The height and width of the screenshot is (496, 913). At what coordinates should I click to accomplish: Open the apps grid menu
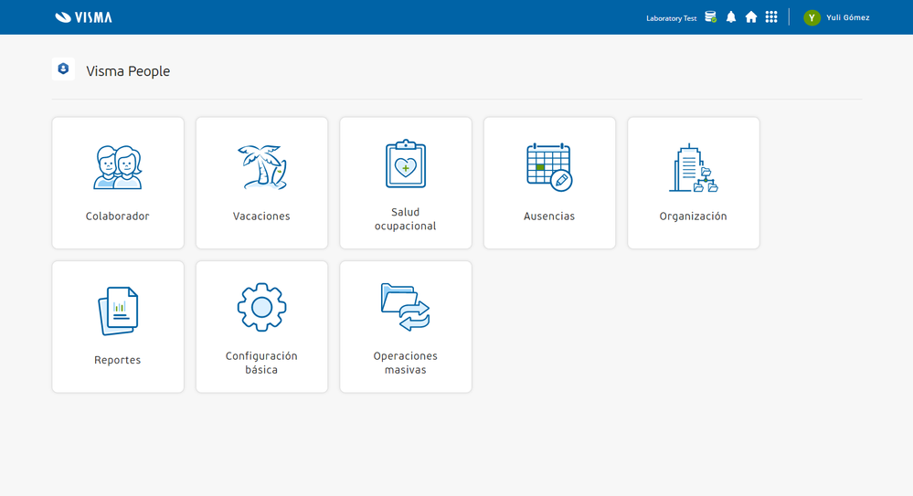point(771,16)
